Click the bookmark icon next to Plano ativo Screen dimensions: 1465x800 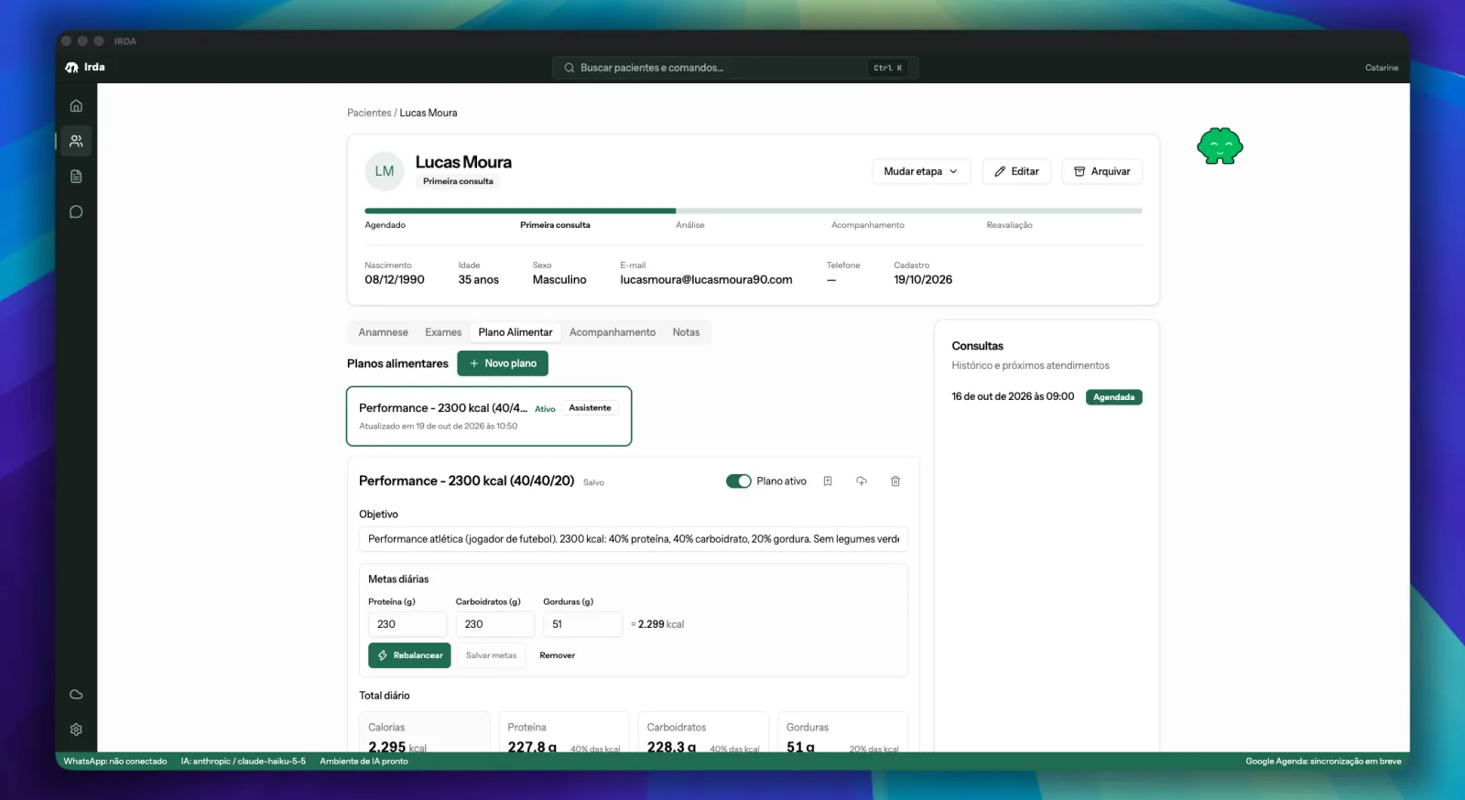click(x=828, y=481)
